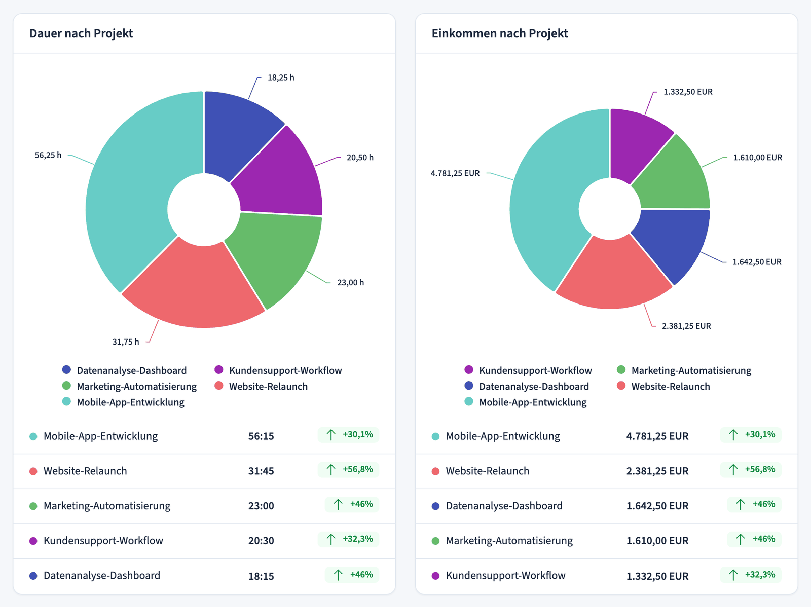Click the +46% badge beside 18:15
This screenshot has width=811, height=607.
[352, 575]
